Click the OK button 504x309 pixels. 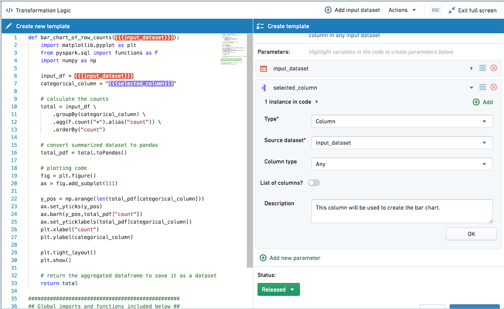pyautogui.click(x=471, y=234)
